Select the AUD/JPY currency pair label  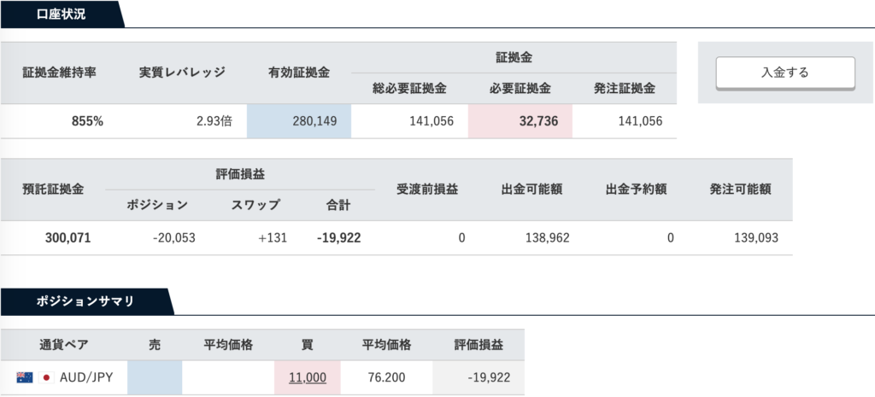pos(86,377)
